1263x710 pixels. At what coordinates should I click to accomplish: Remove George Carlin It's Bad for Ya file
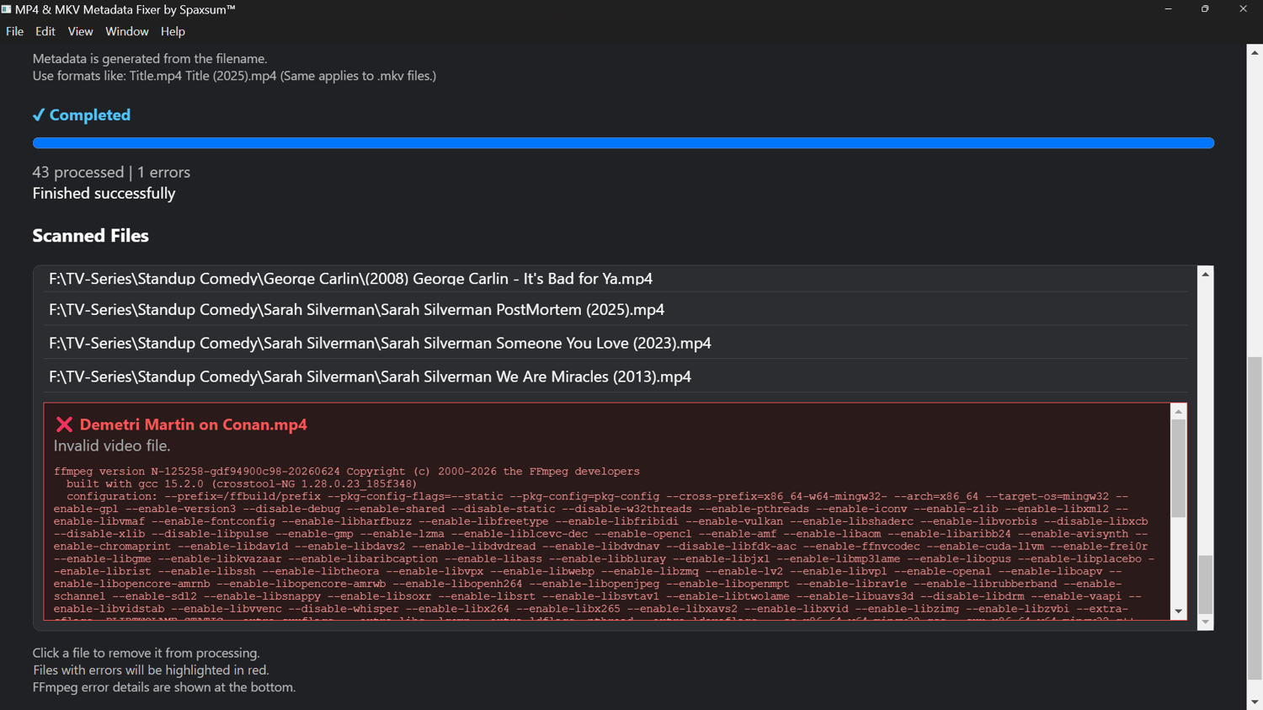616,279
